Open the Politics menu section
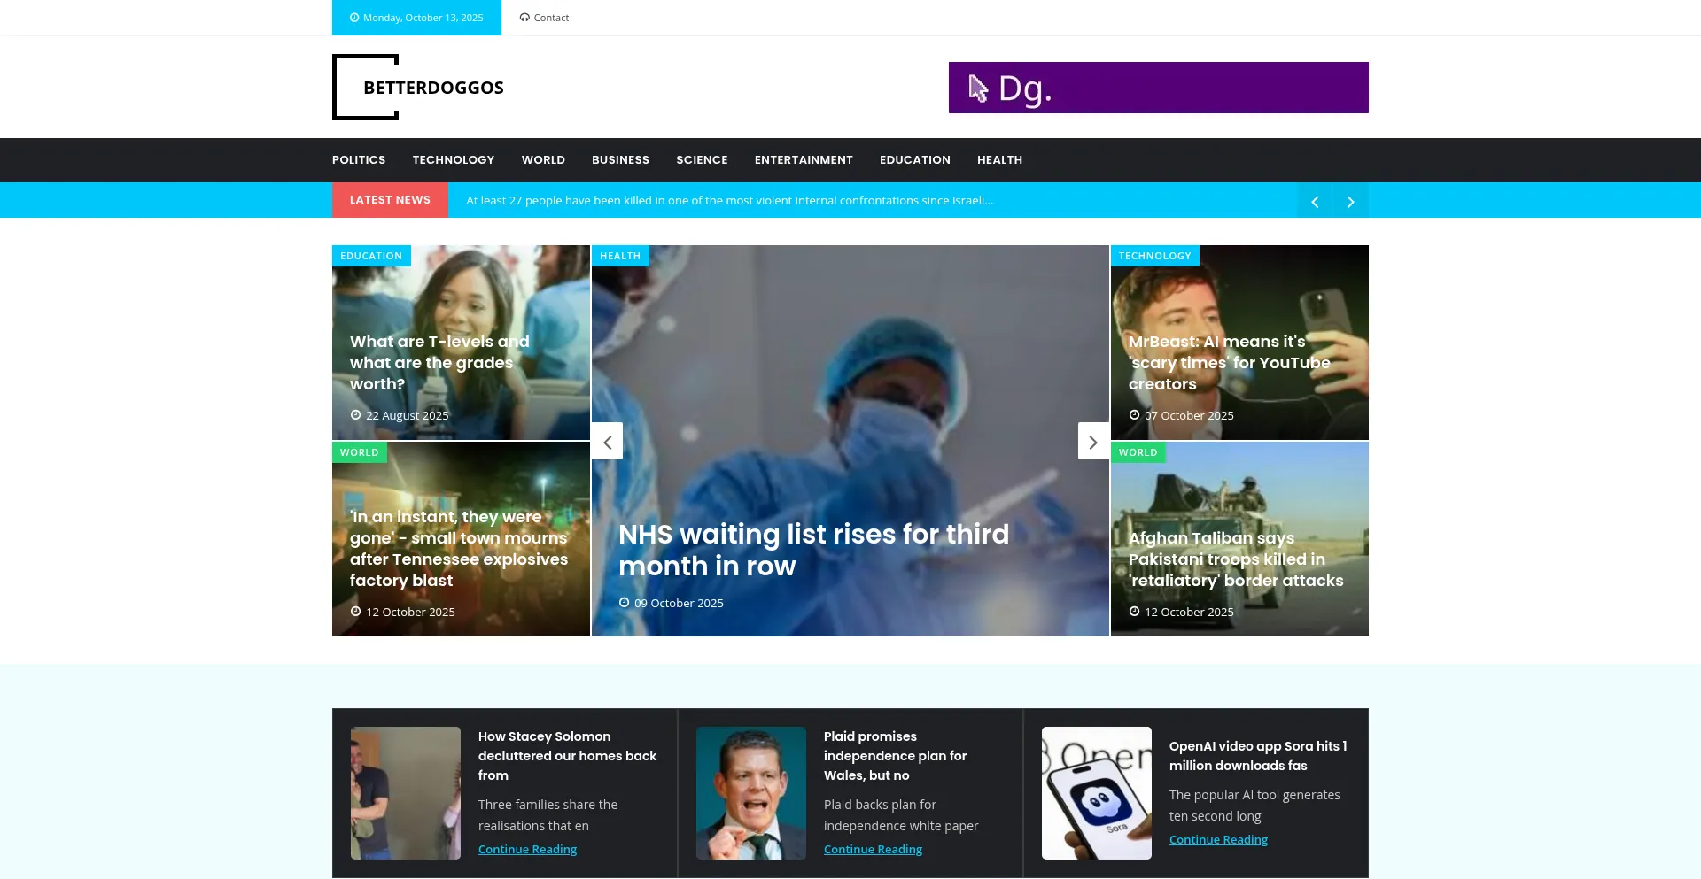 359,160
